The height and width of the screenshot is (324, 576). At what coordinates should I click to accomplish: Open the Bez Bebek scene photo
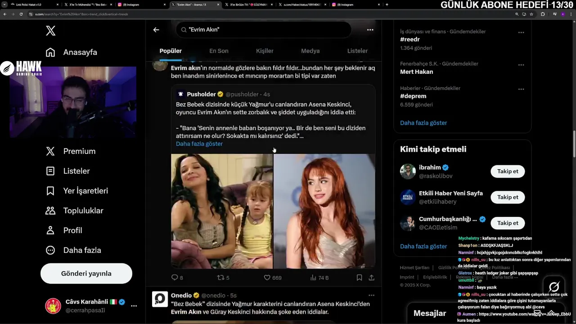click(x=222, y=211)
